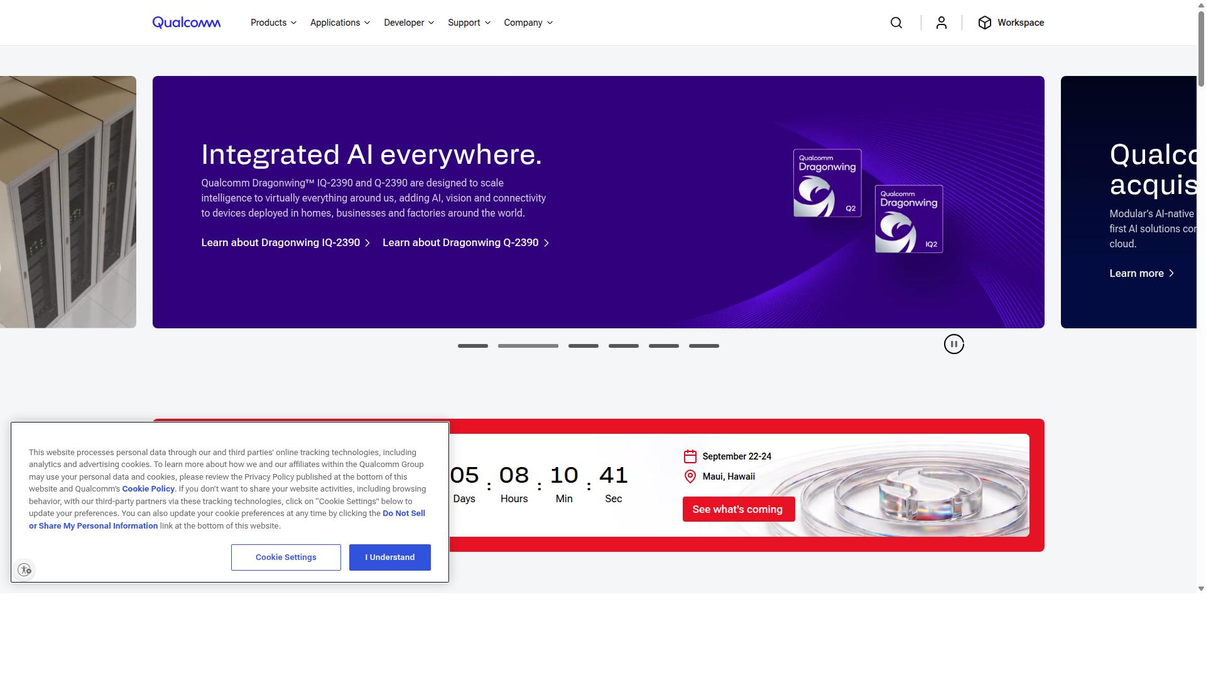Accept cookies with I Understand

[x=390, y=557]
